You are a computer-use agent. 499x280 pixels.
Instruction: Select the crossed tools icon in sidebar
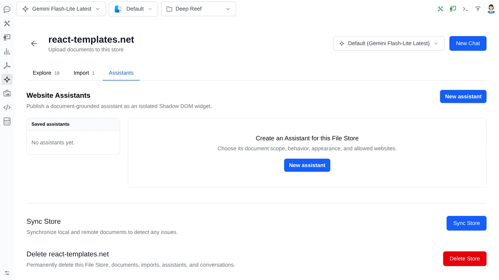7,23
